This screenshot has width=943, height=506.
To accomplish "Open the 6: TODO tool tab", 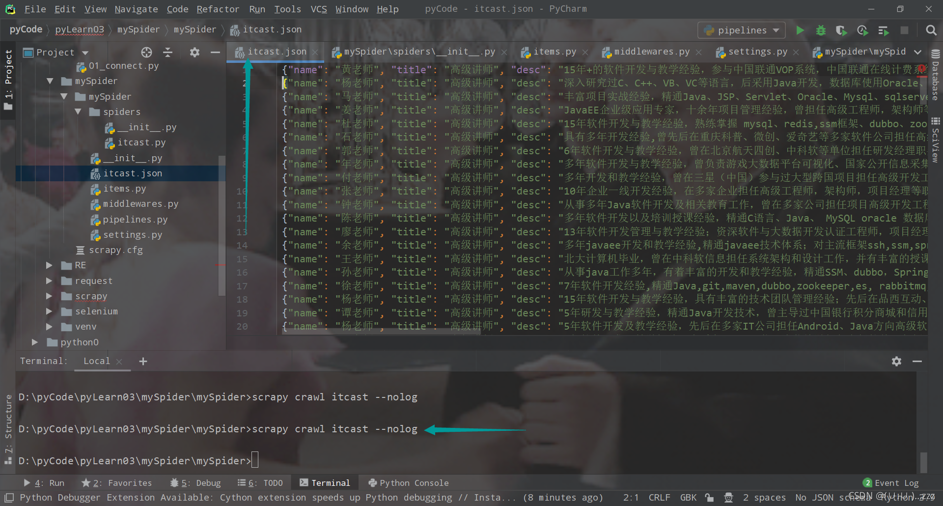I will pyautogui.click(x=260, y=483).
